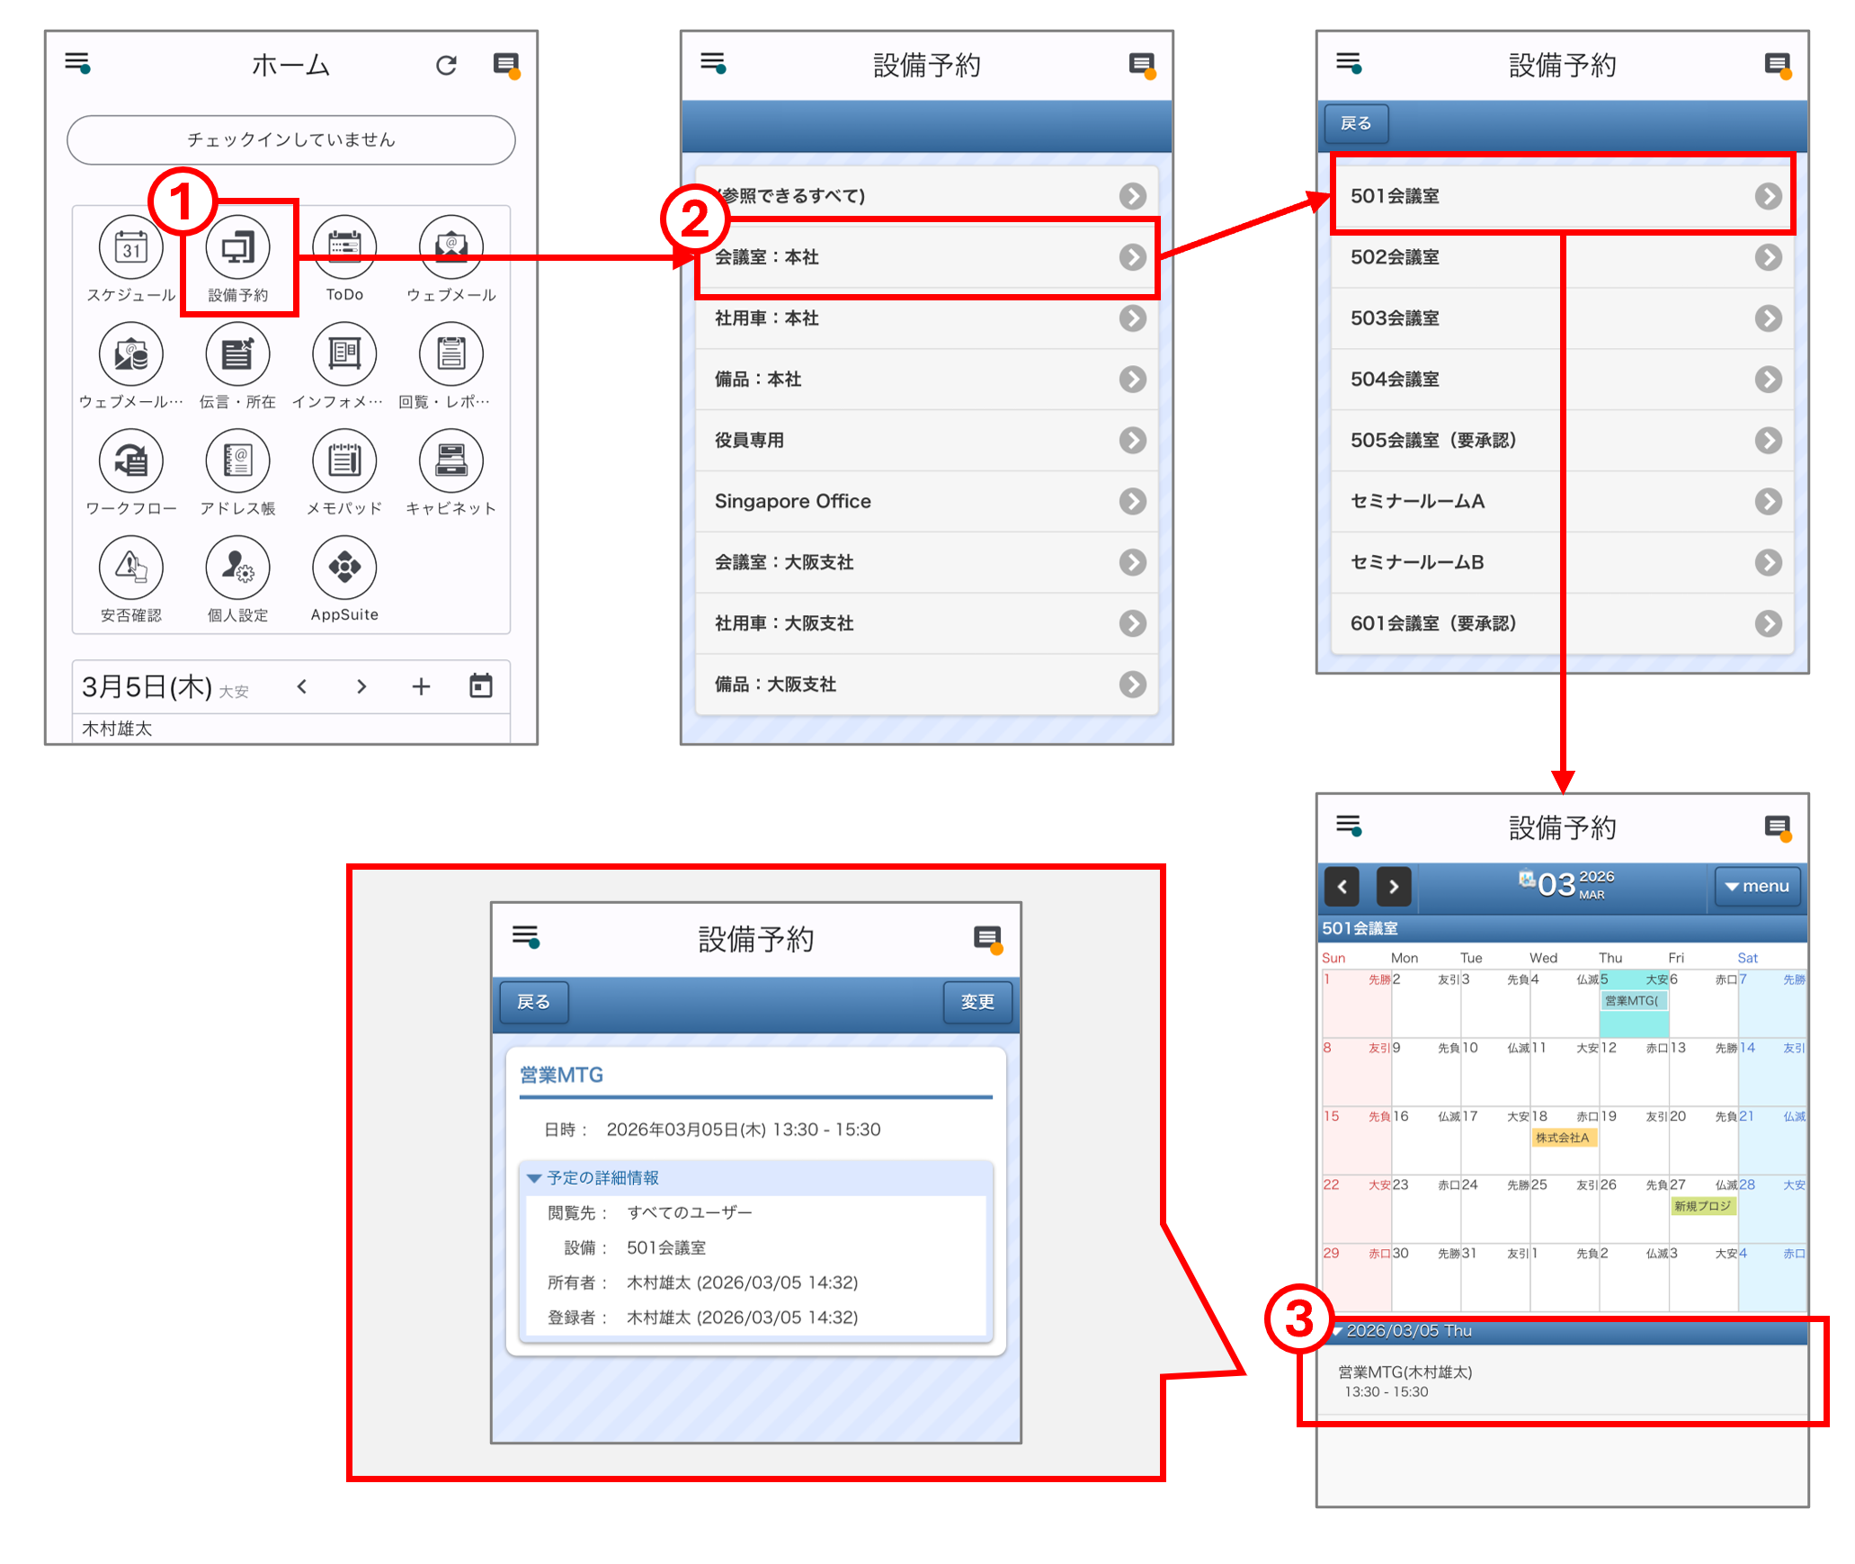Viewport: 1855px width, 1564px height.
Task: Expand the menu dropdown in calendar header
Action: (x=1756, y=887)
